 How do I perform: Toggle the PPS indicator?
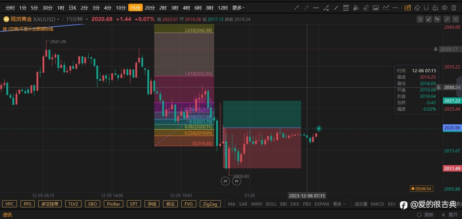(28, 204)
